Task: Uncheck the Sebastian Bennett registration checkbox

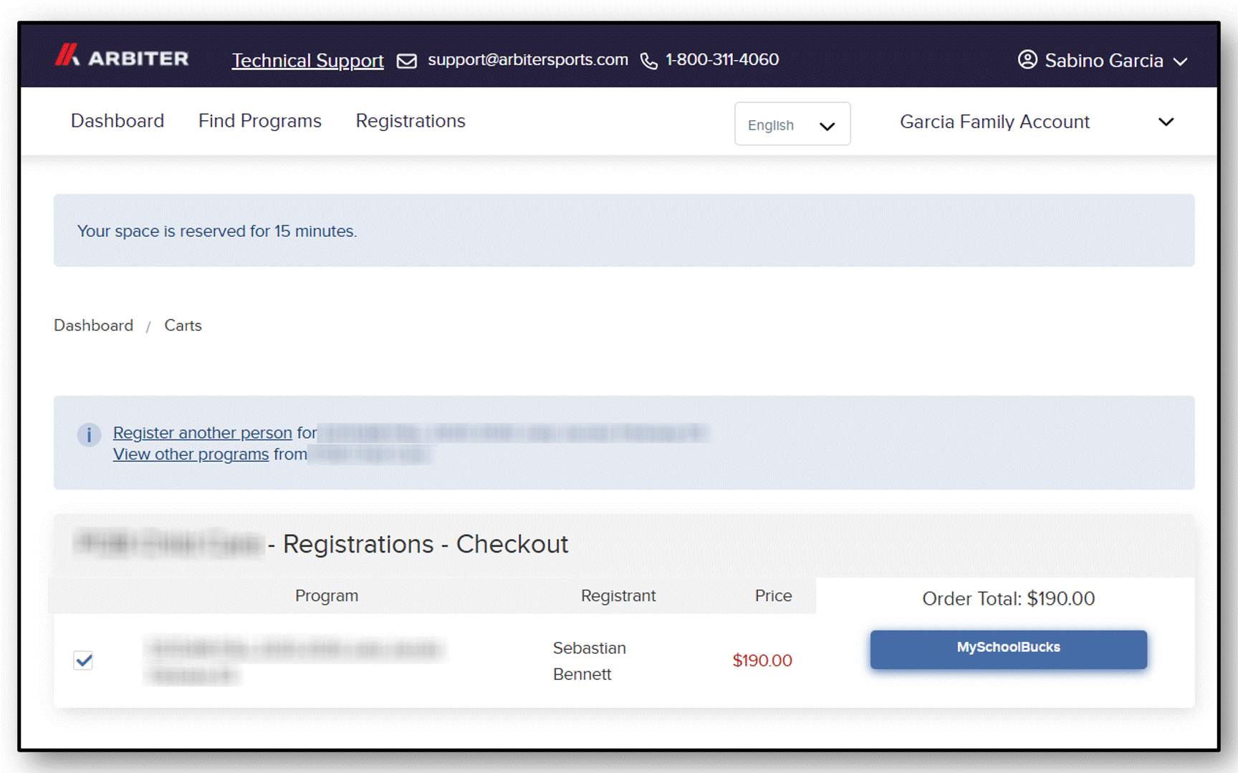Action: 84,660
